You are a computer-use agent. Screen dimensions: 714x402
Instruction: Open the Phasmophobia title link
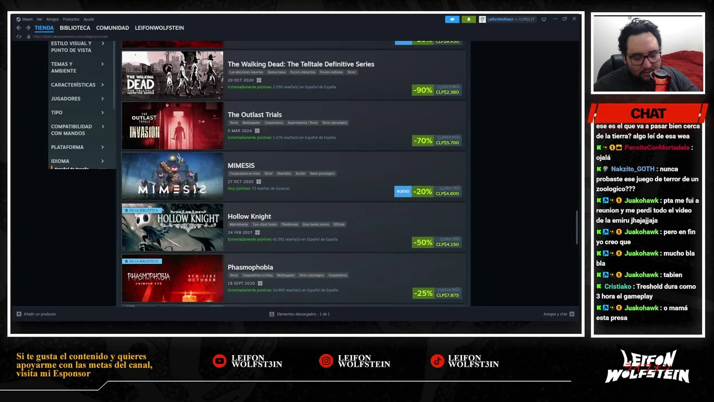click(x=250, y=267)
